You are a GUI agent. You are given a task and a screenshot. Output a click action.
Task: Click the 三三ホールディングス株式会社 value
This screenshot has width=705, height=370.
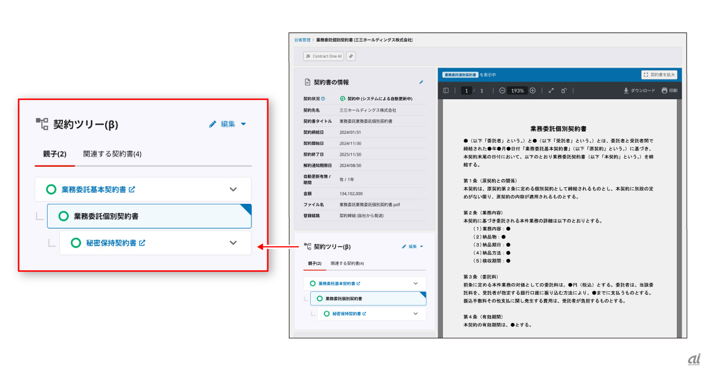click(x=368, y=110)
